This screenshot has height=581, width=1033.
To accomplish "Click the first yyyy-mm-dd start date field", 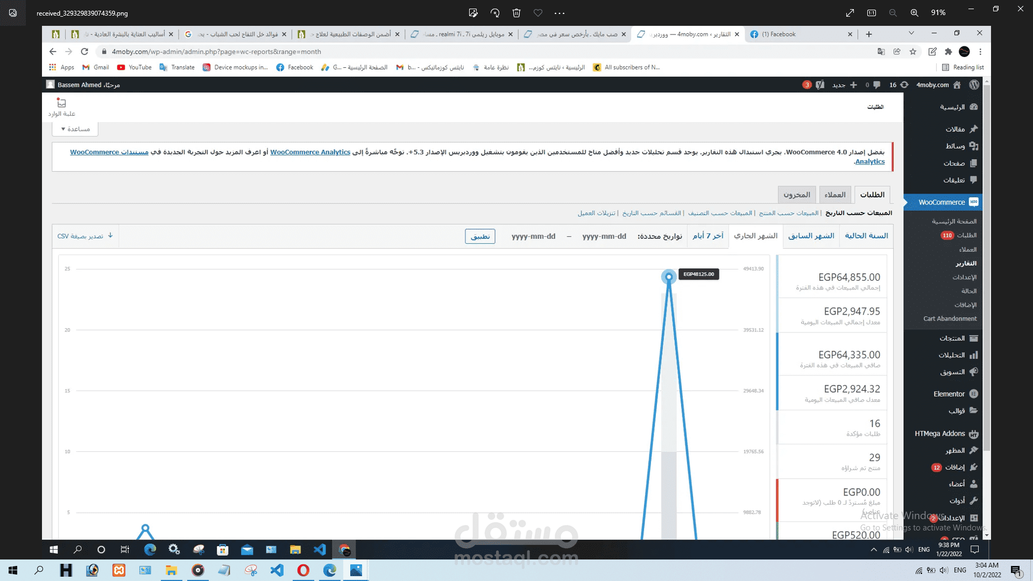I will pos(604,236).
